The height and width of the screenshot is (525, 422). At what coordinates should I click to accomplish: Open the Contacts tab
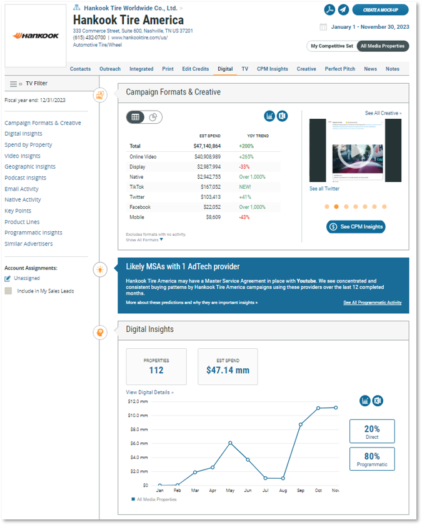(81, 69)
